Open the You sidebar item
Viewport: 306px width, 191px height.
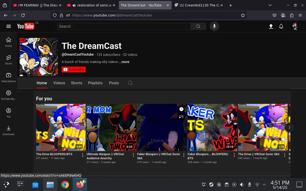8,113
